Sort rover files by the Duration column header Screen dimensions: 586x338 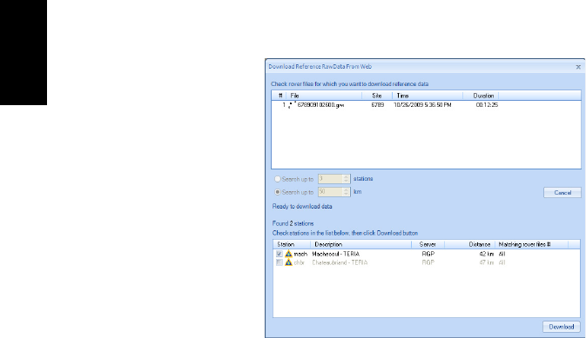(481, 96)
